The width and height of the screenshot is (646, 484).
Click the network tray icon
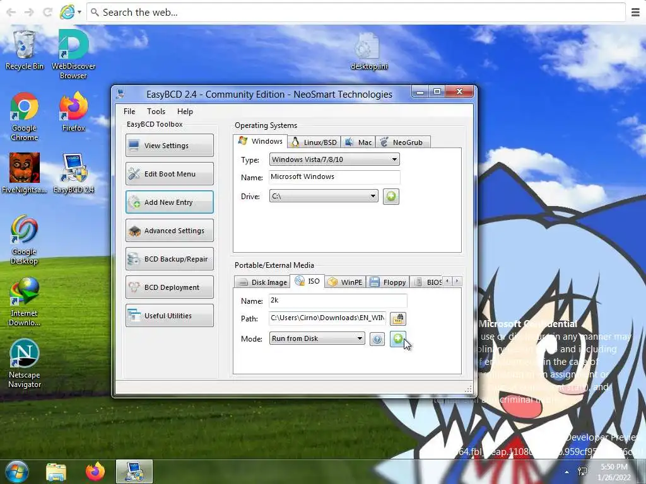[582, 471]
